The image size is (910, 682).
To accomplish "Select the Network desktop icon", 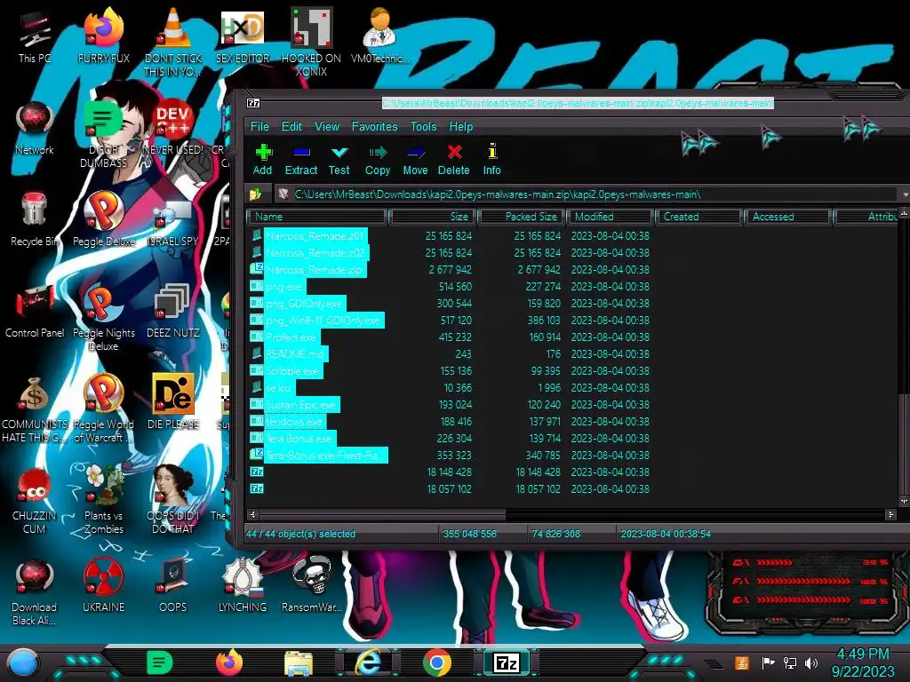I will tap(35, 129).
